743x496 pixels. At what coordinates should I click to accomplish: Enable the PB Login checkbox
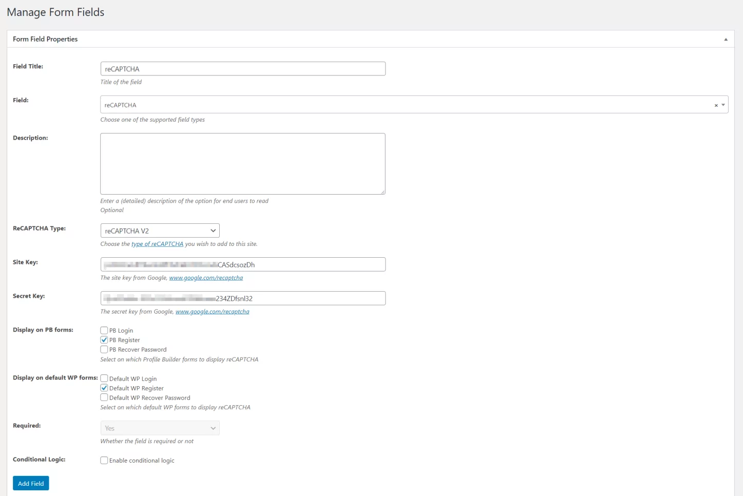104,330
